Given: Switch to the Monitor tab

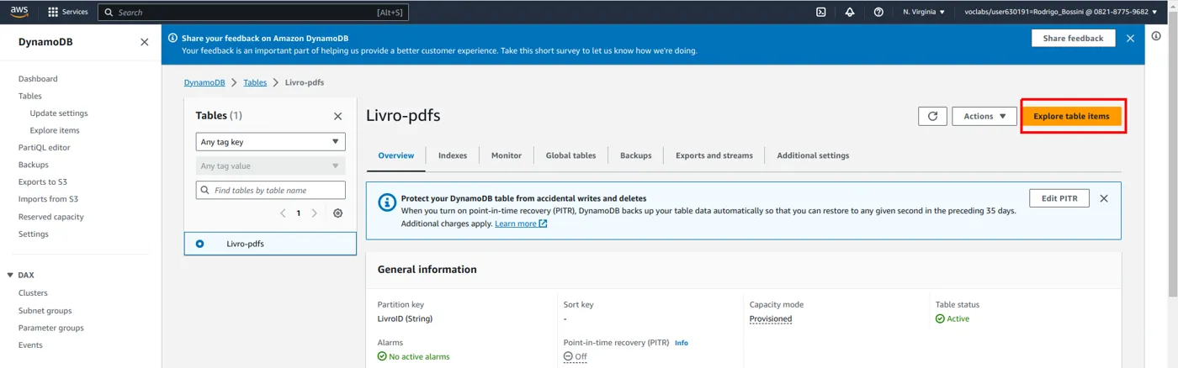Looking at the screenshot, I should tap(507, 155).
